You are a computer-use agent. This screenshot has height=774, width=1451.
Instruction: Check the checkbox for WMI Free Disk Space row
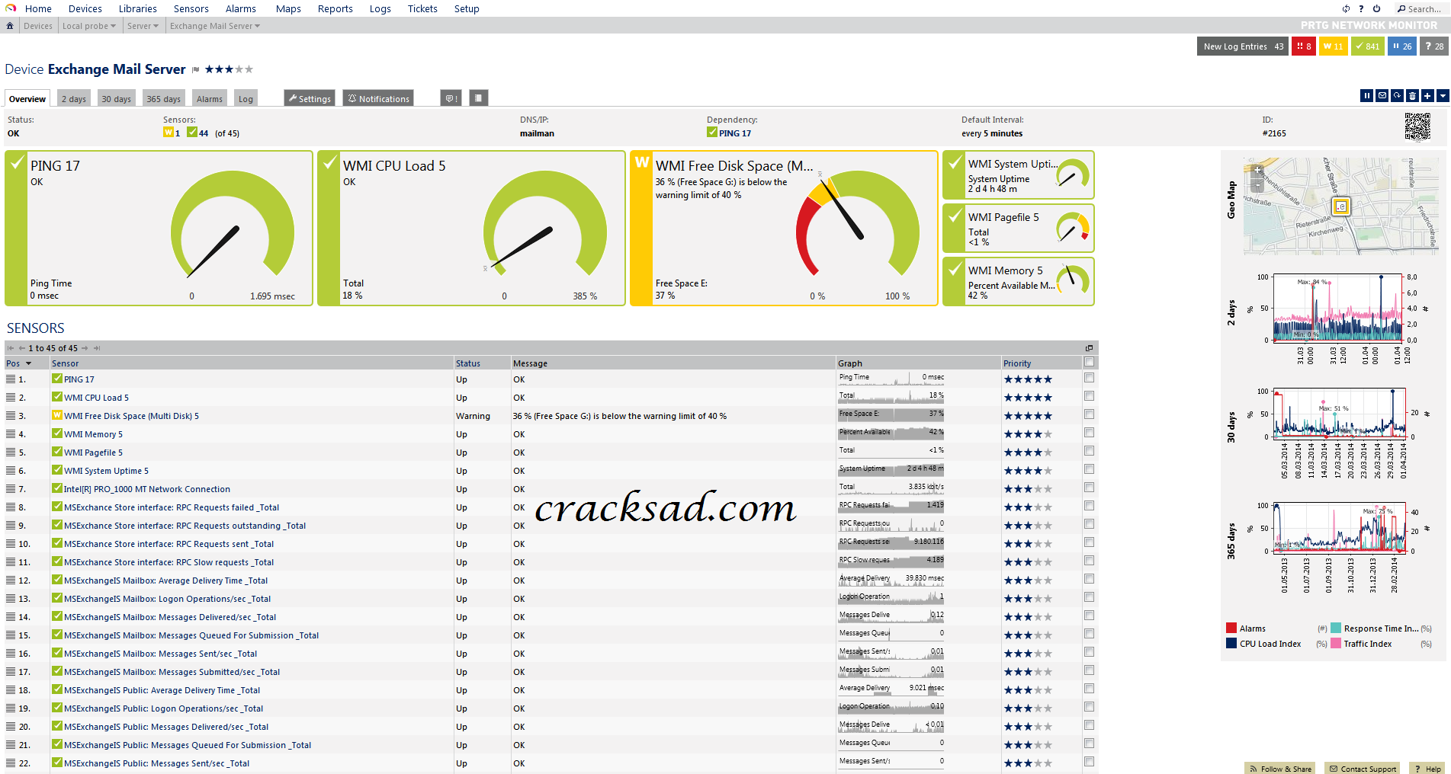(1089, 414)
